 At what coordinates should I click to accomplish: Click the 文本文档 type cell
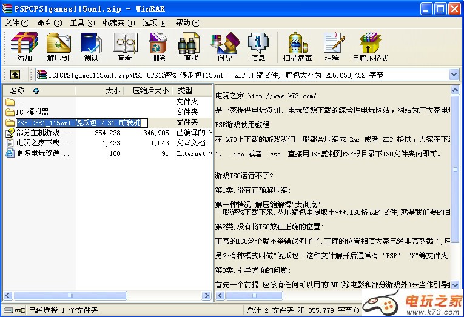[190, 143]
